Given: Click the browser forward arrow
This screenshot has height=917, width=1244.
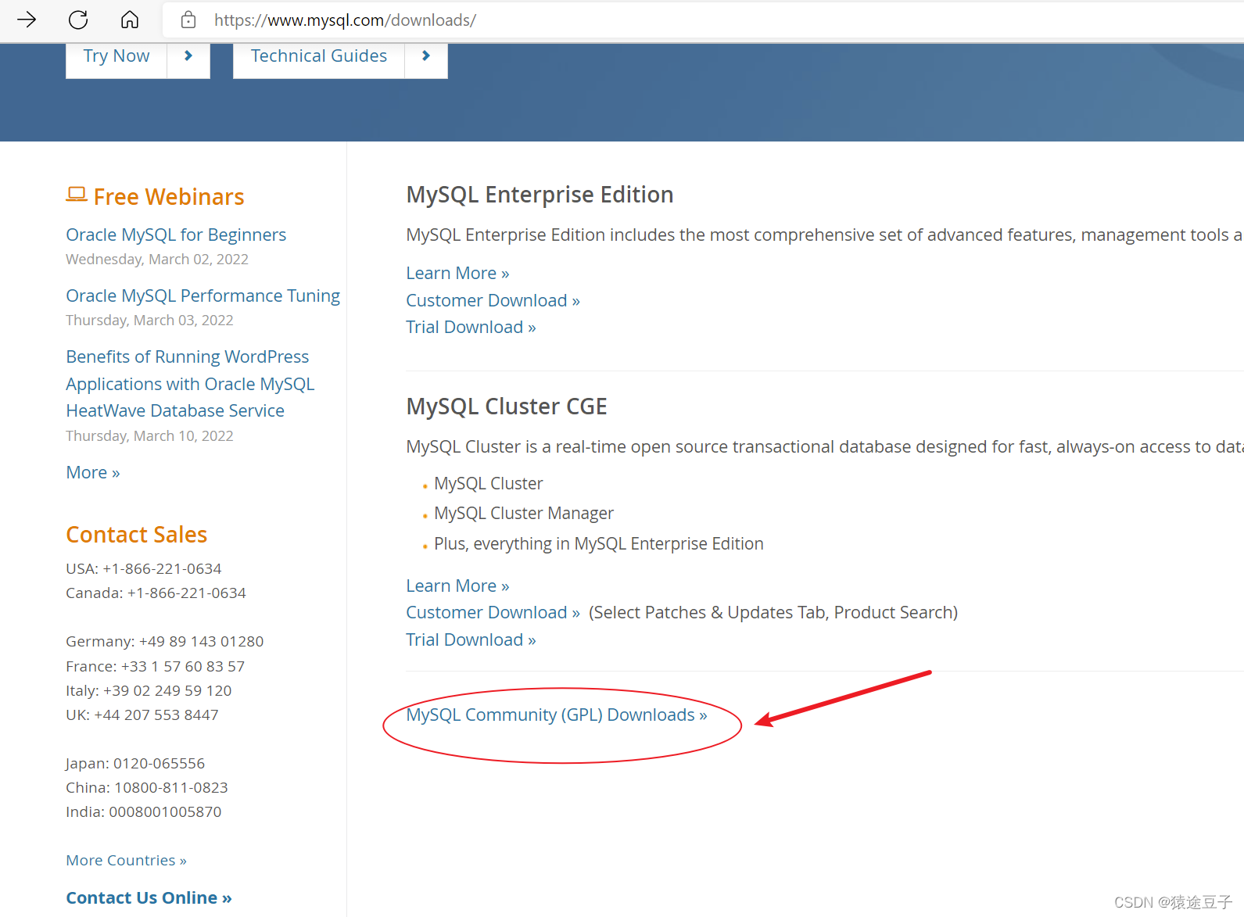Looking at the screenshot, I should [x=27, y=20].
